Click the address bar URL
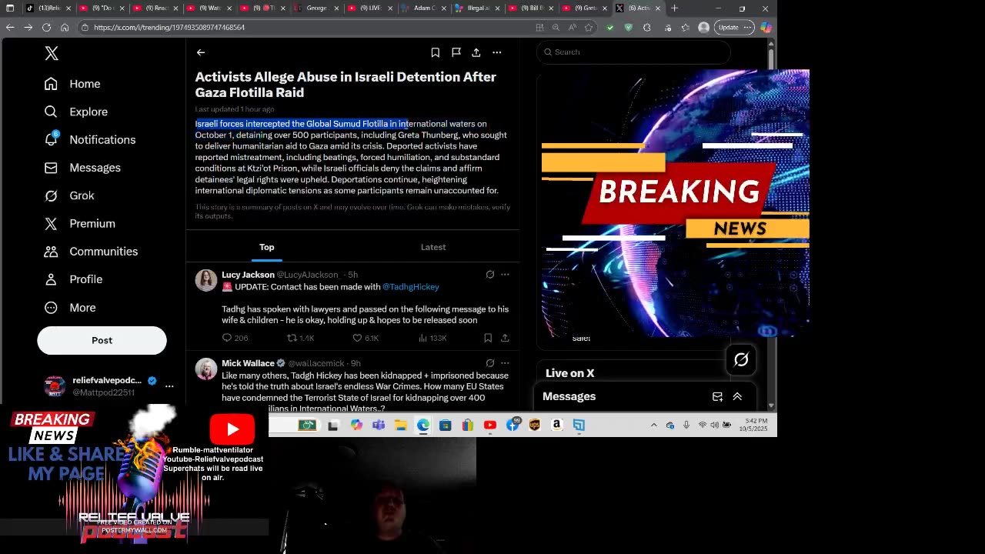This screenshot has width=985, height=554. tap(169, 27)
